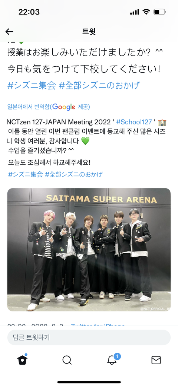Tap the 트윗 header title
Viewport: 178px width, 387px height.
(x=89, y=32)
